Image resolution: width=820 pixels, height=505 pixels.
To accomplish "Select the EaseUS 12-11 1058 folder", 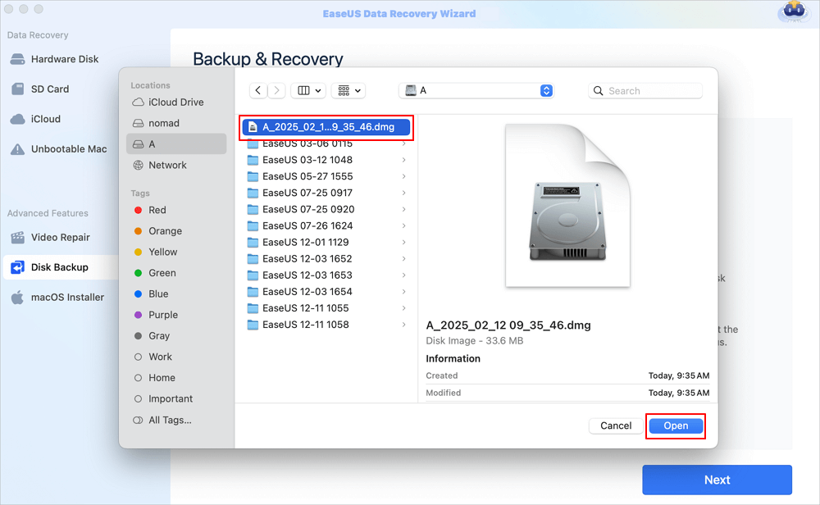I will tap(326, 325).
